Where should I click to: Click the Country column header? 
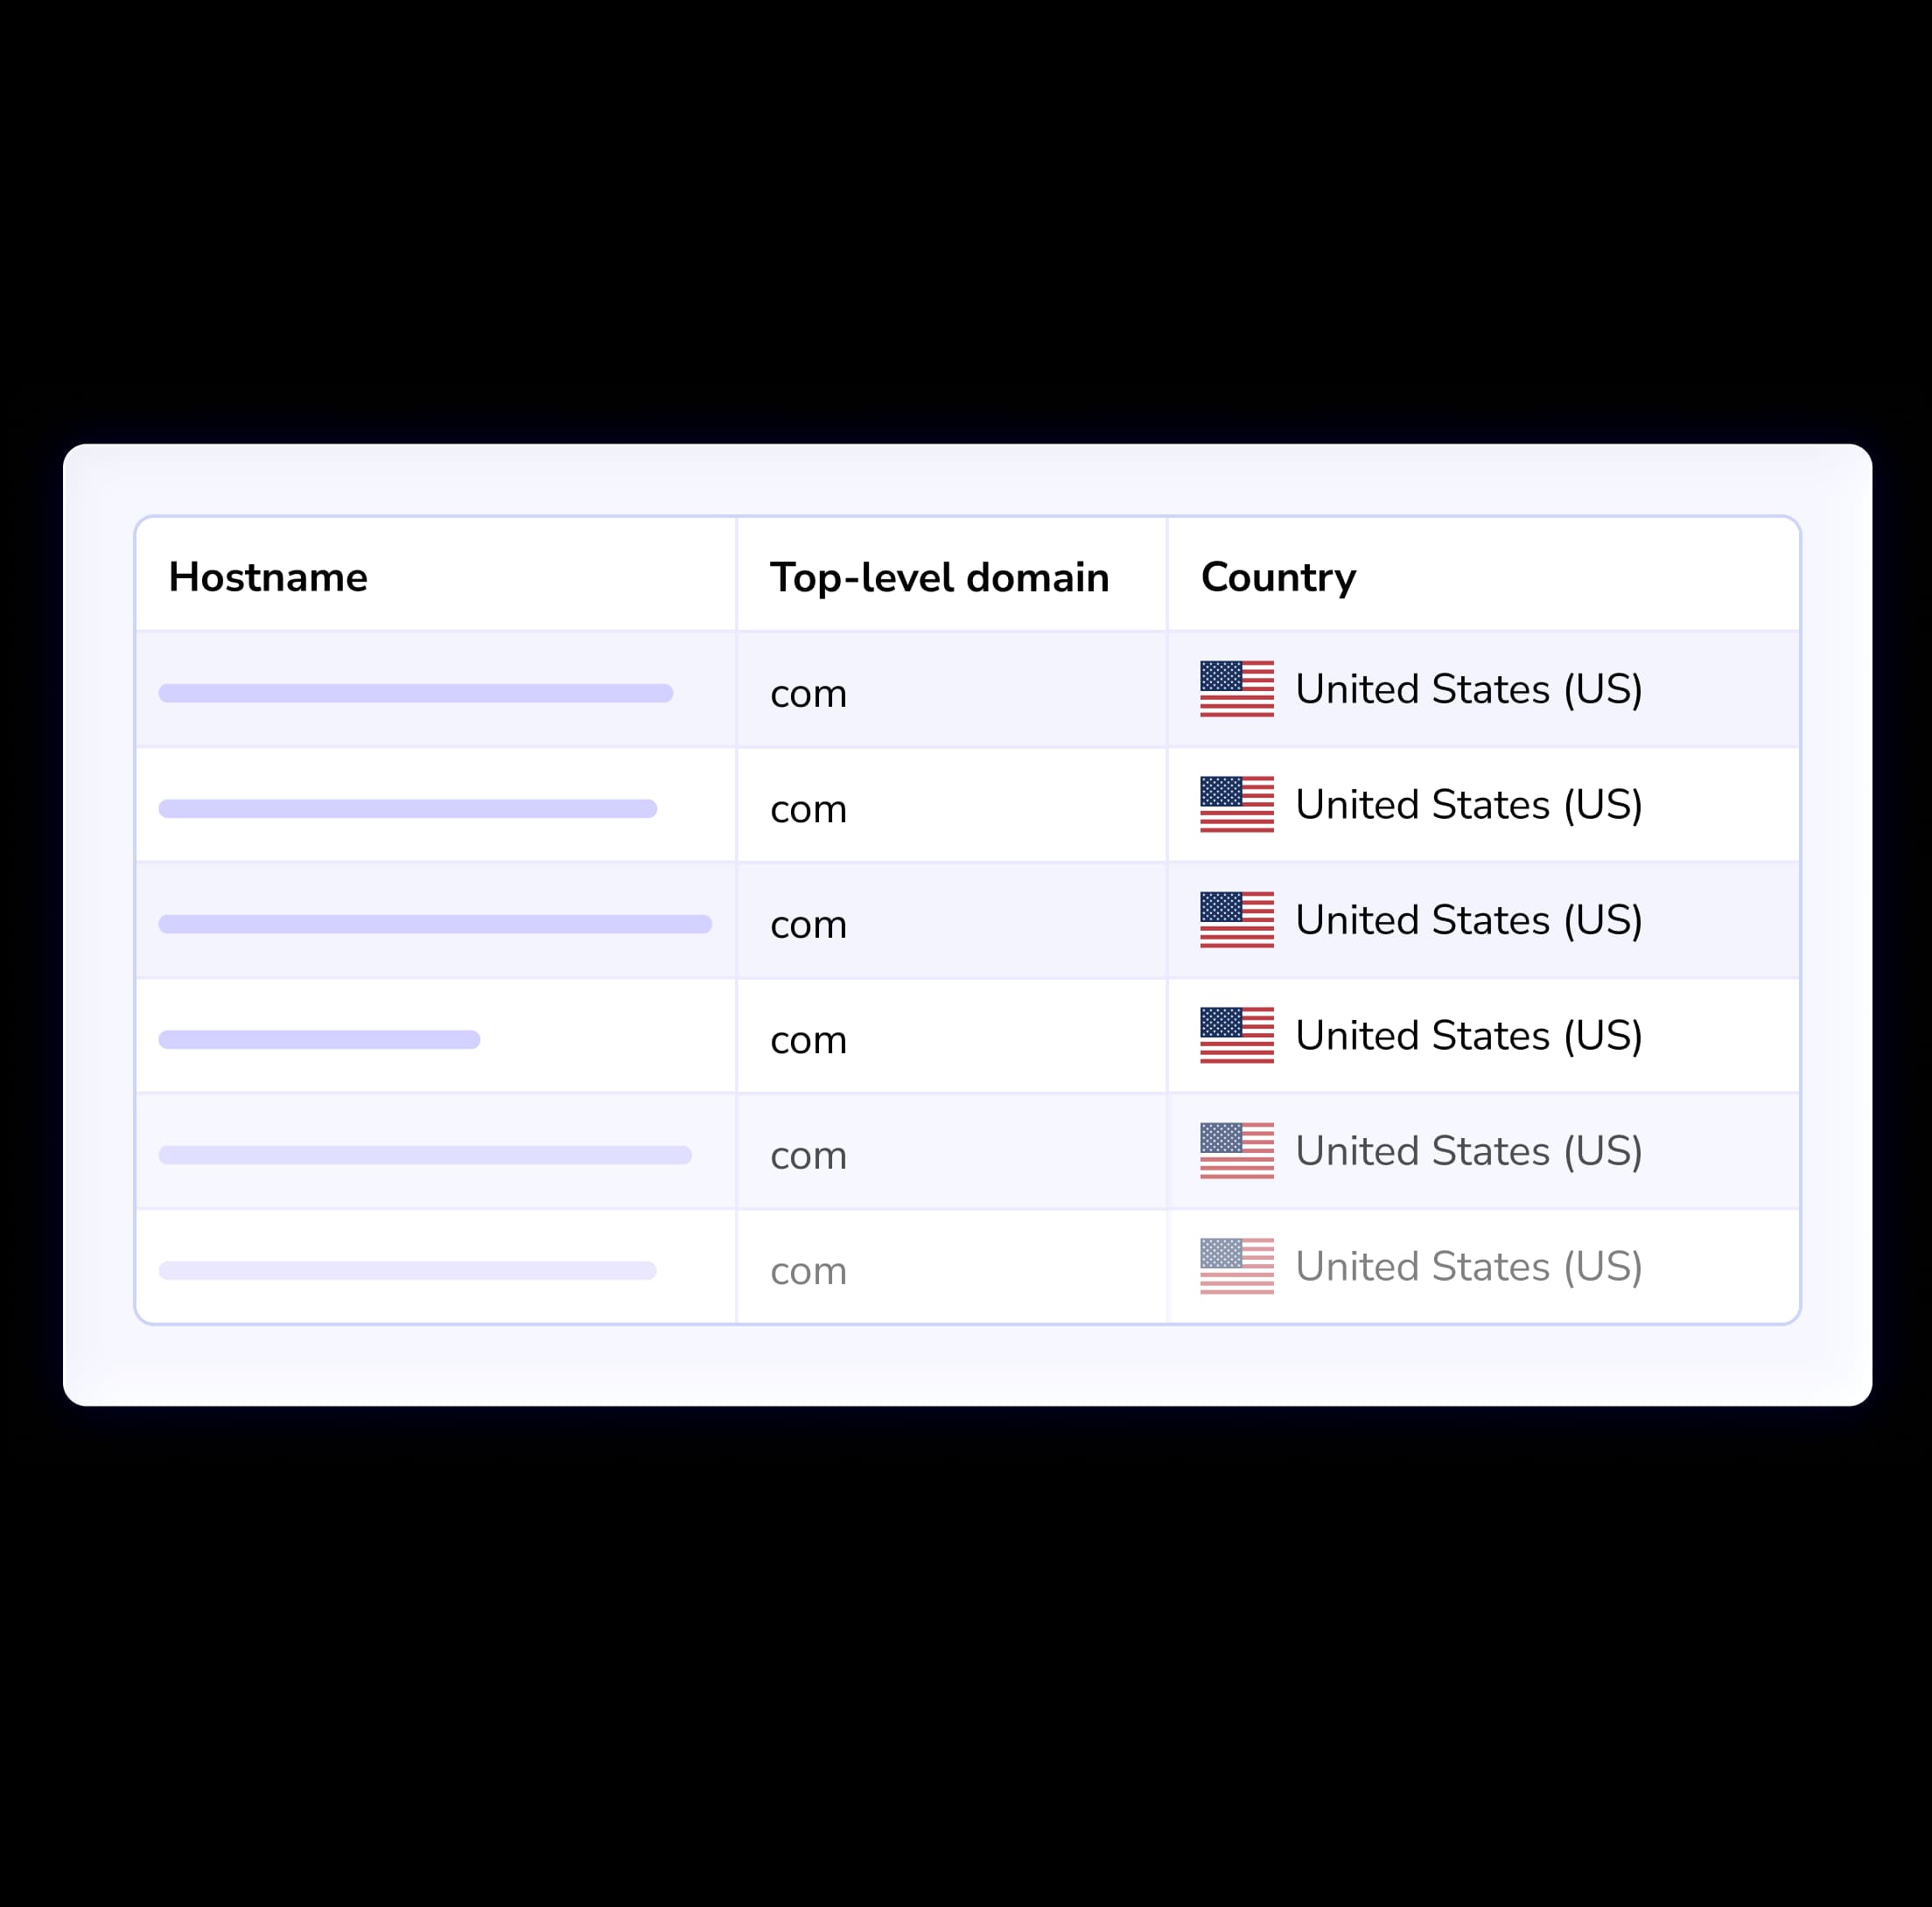1278,576
